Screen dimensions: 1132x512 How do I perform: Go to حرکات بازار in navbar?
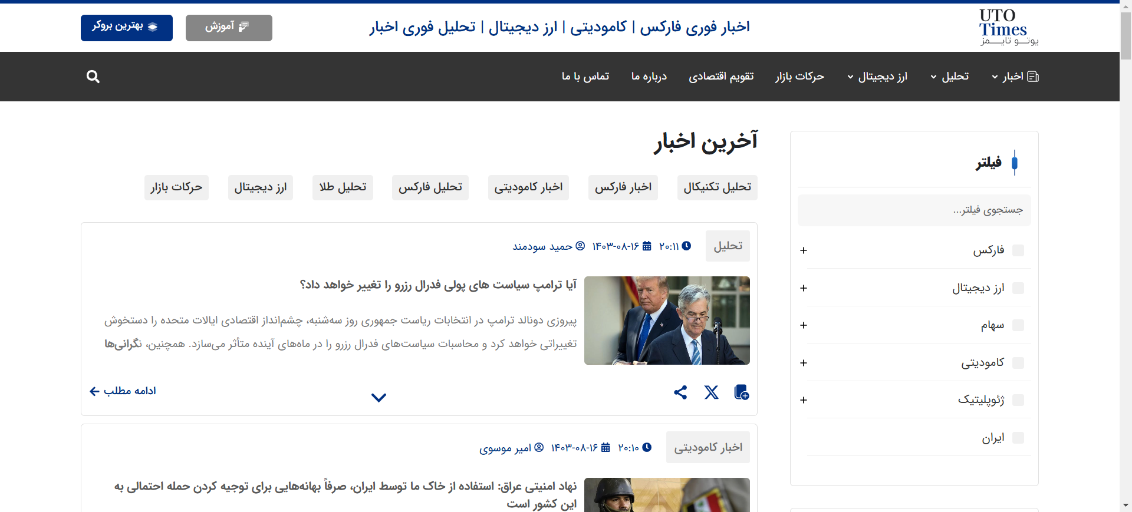799,77
